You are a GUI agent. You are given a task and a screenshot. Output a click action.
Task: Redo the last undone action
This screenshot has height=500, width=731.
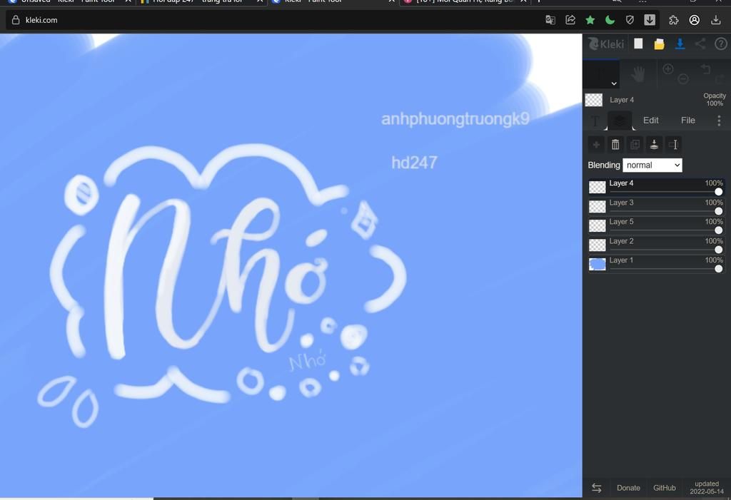click(x=720, y=78)
